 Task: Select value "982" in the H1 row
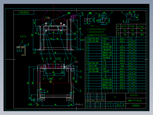point(142,30)
